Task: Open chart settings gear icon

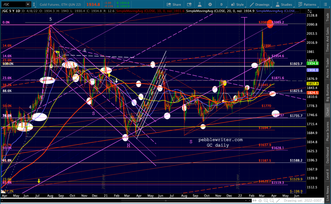Action: tap(210, 5)
